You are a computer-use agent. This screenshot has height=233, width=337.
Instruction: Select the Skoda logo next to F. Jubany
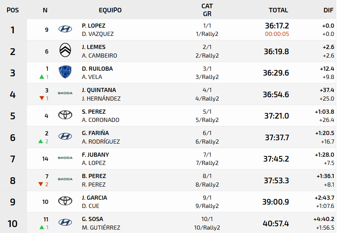click(65, 158)
